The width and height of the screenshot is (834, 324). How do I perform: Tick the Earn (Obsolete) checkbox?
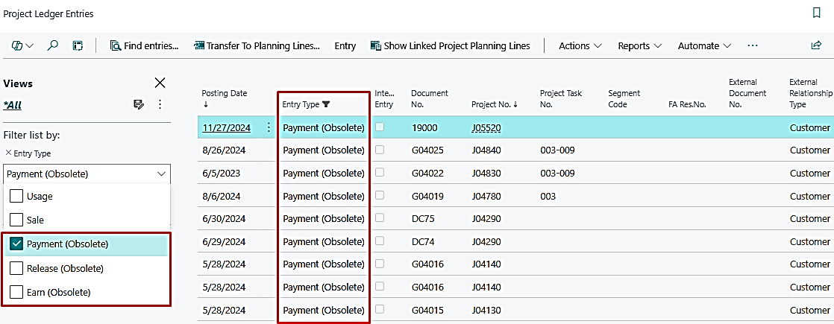[x=16, y=292]
